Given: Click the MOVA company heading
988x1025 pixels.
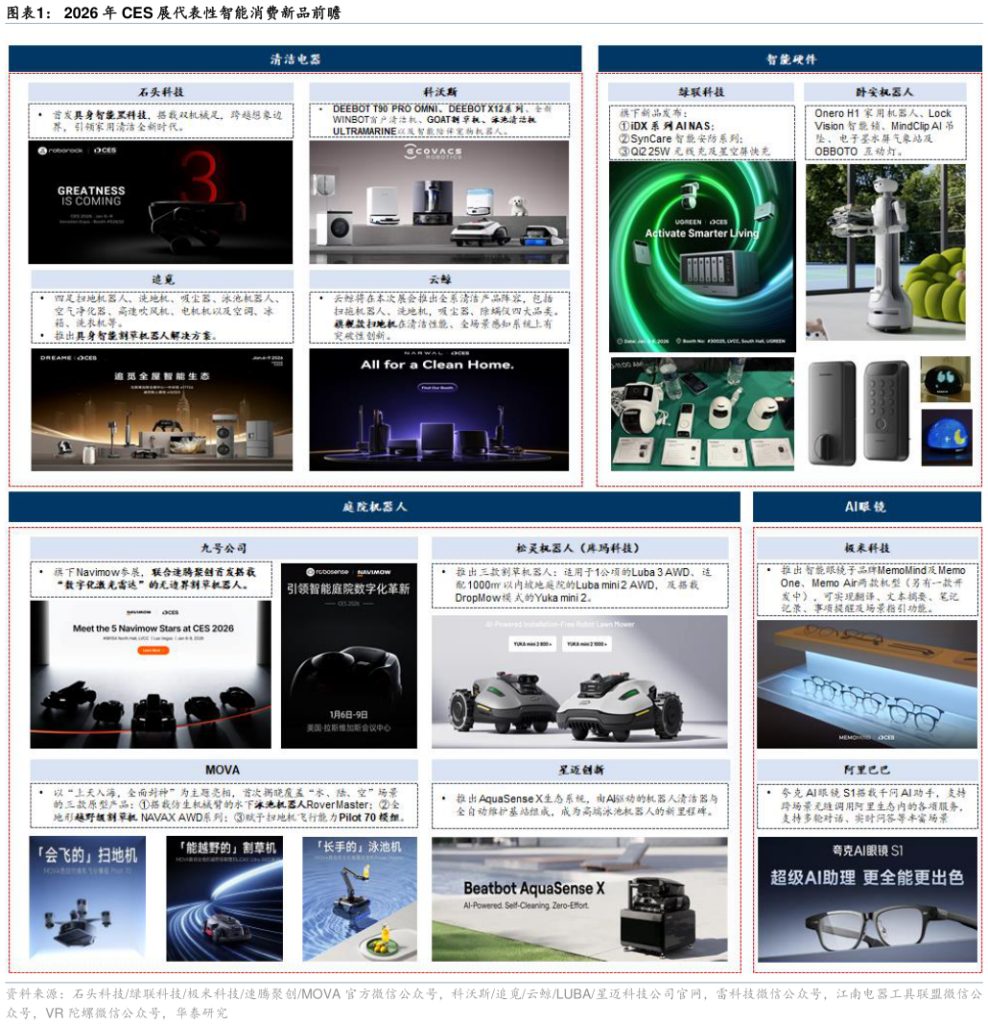Looking at the screenshot, I should [x=223, y=770].
